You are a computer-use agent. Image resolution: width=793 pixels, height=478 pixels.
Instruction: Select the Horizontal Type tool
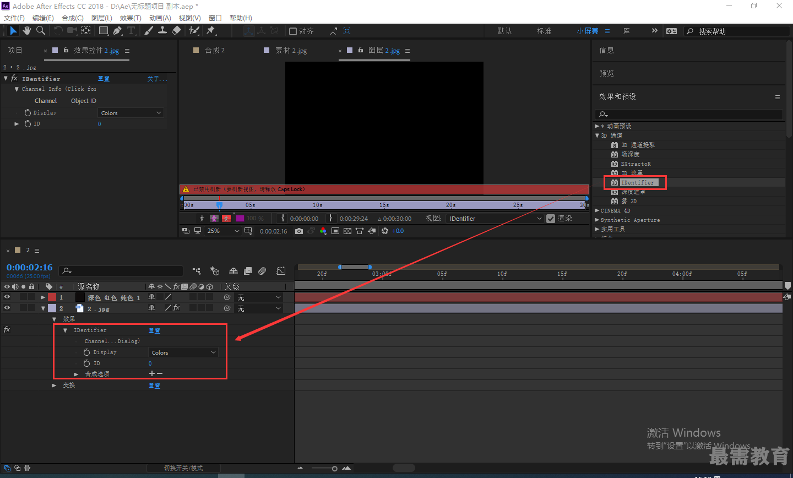131,31
